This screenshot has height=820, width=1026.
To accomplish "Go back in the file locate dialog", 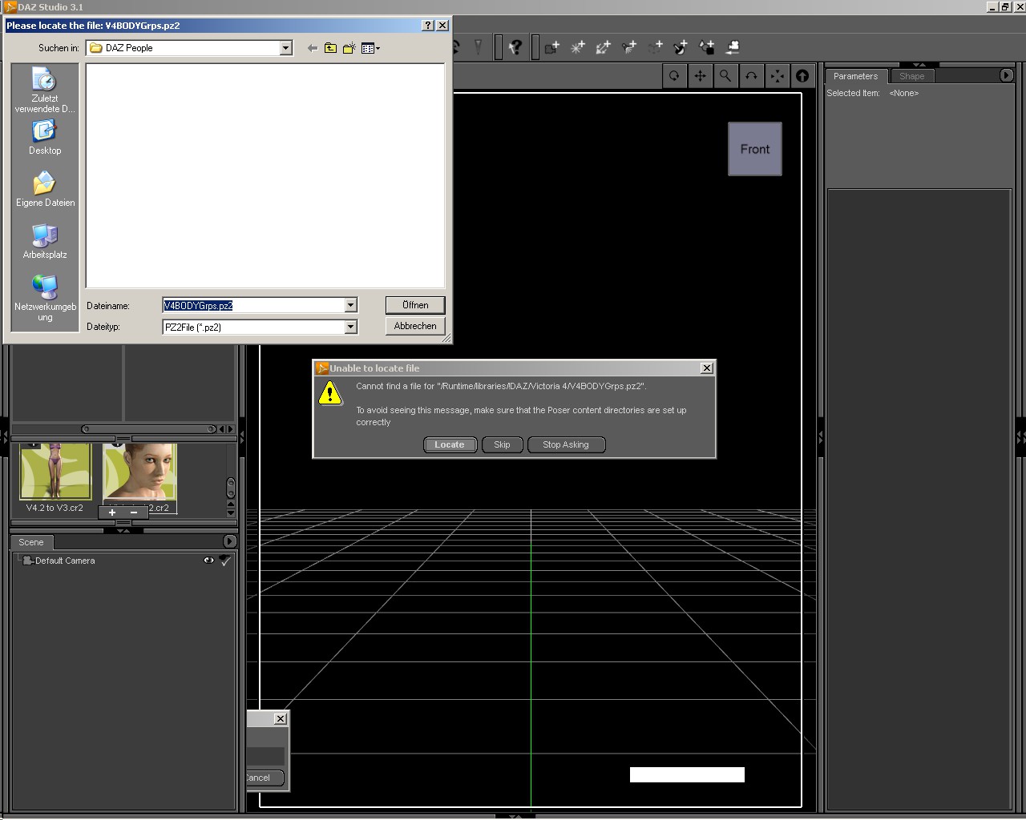I will point(313,48).
